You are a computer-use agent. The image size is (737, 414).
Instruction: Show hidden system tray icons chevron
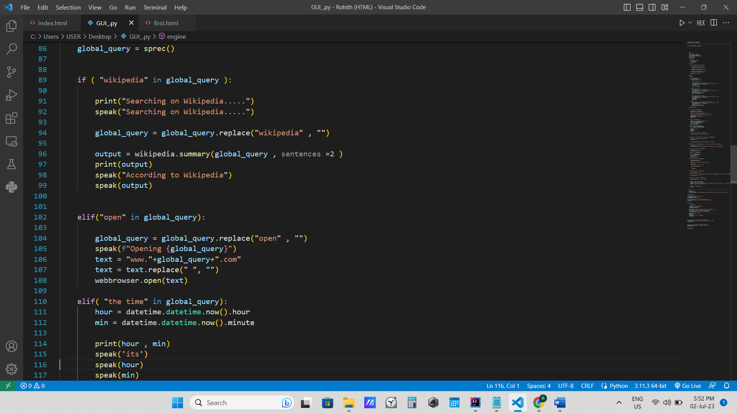tap(619, 402)
